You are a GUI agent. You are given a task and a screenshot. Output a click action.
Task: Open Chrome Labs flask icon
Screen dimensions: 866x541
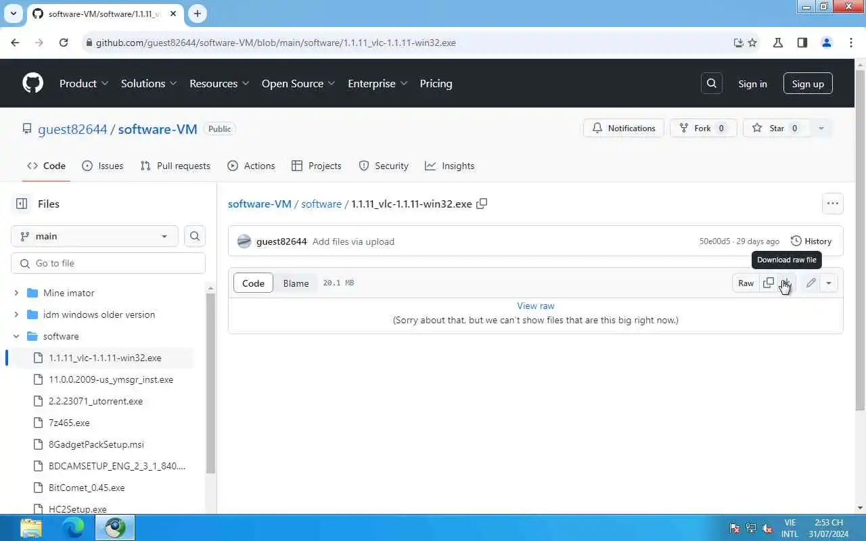click(x=778, y=43)
